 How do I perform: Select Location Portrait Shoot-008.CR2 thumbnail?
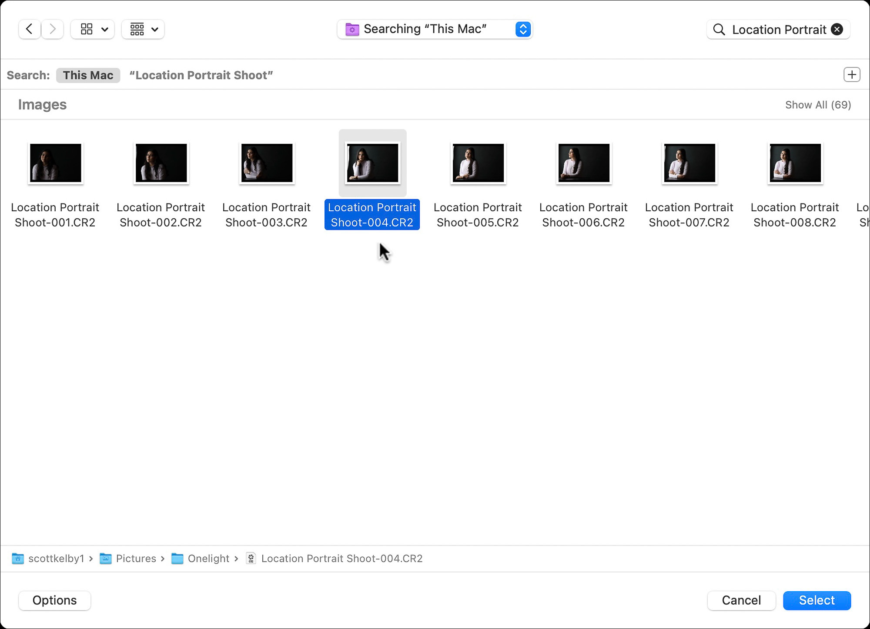[795, 163]
